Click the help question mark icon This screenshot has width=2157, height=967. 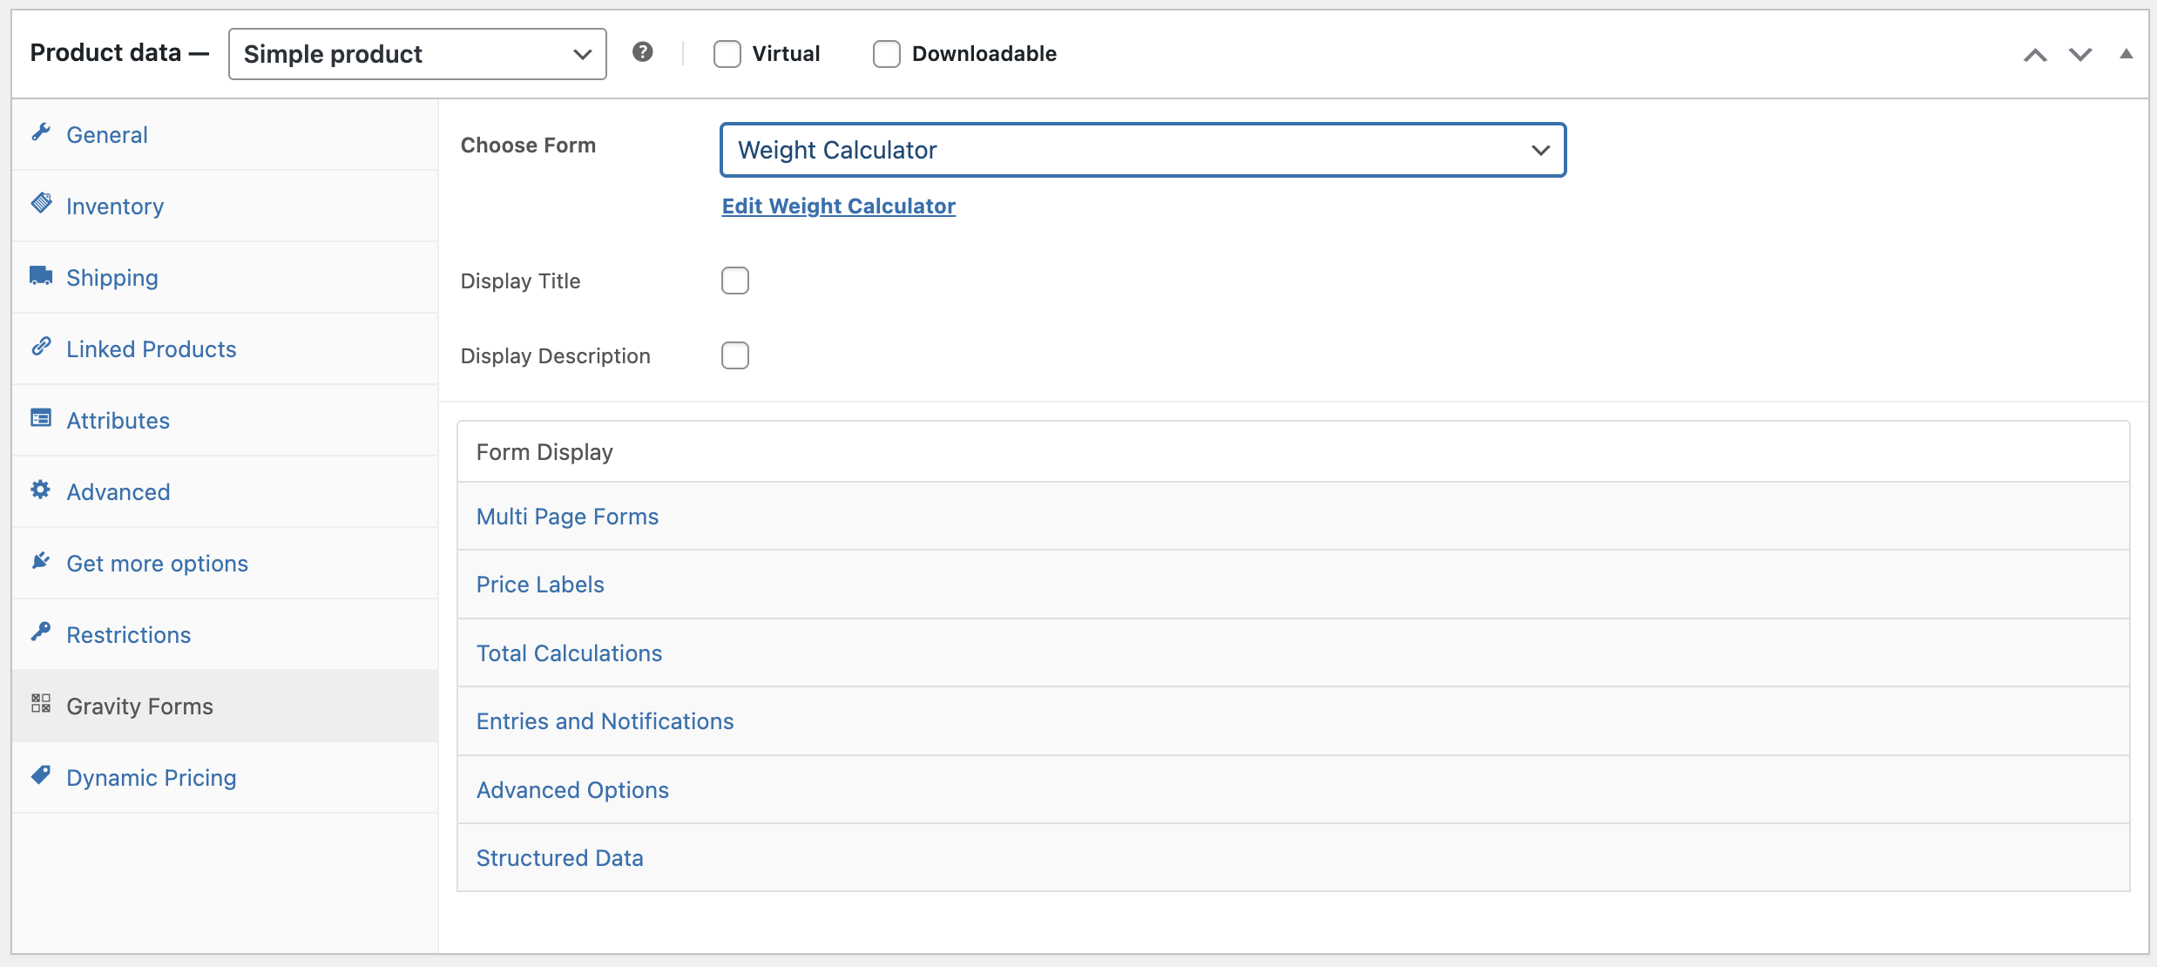(643, 51)
